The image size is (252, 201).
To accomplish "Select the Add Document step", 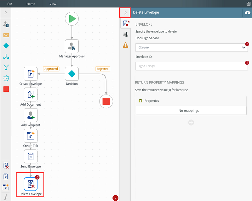I will [x=31, y=94].
